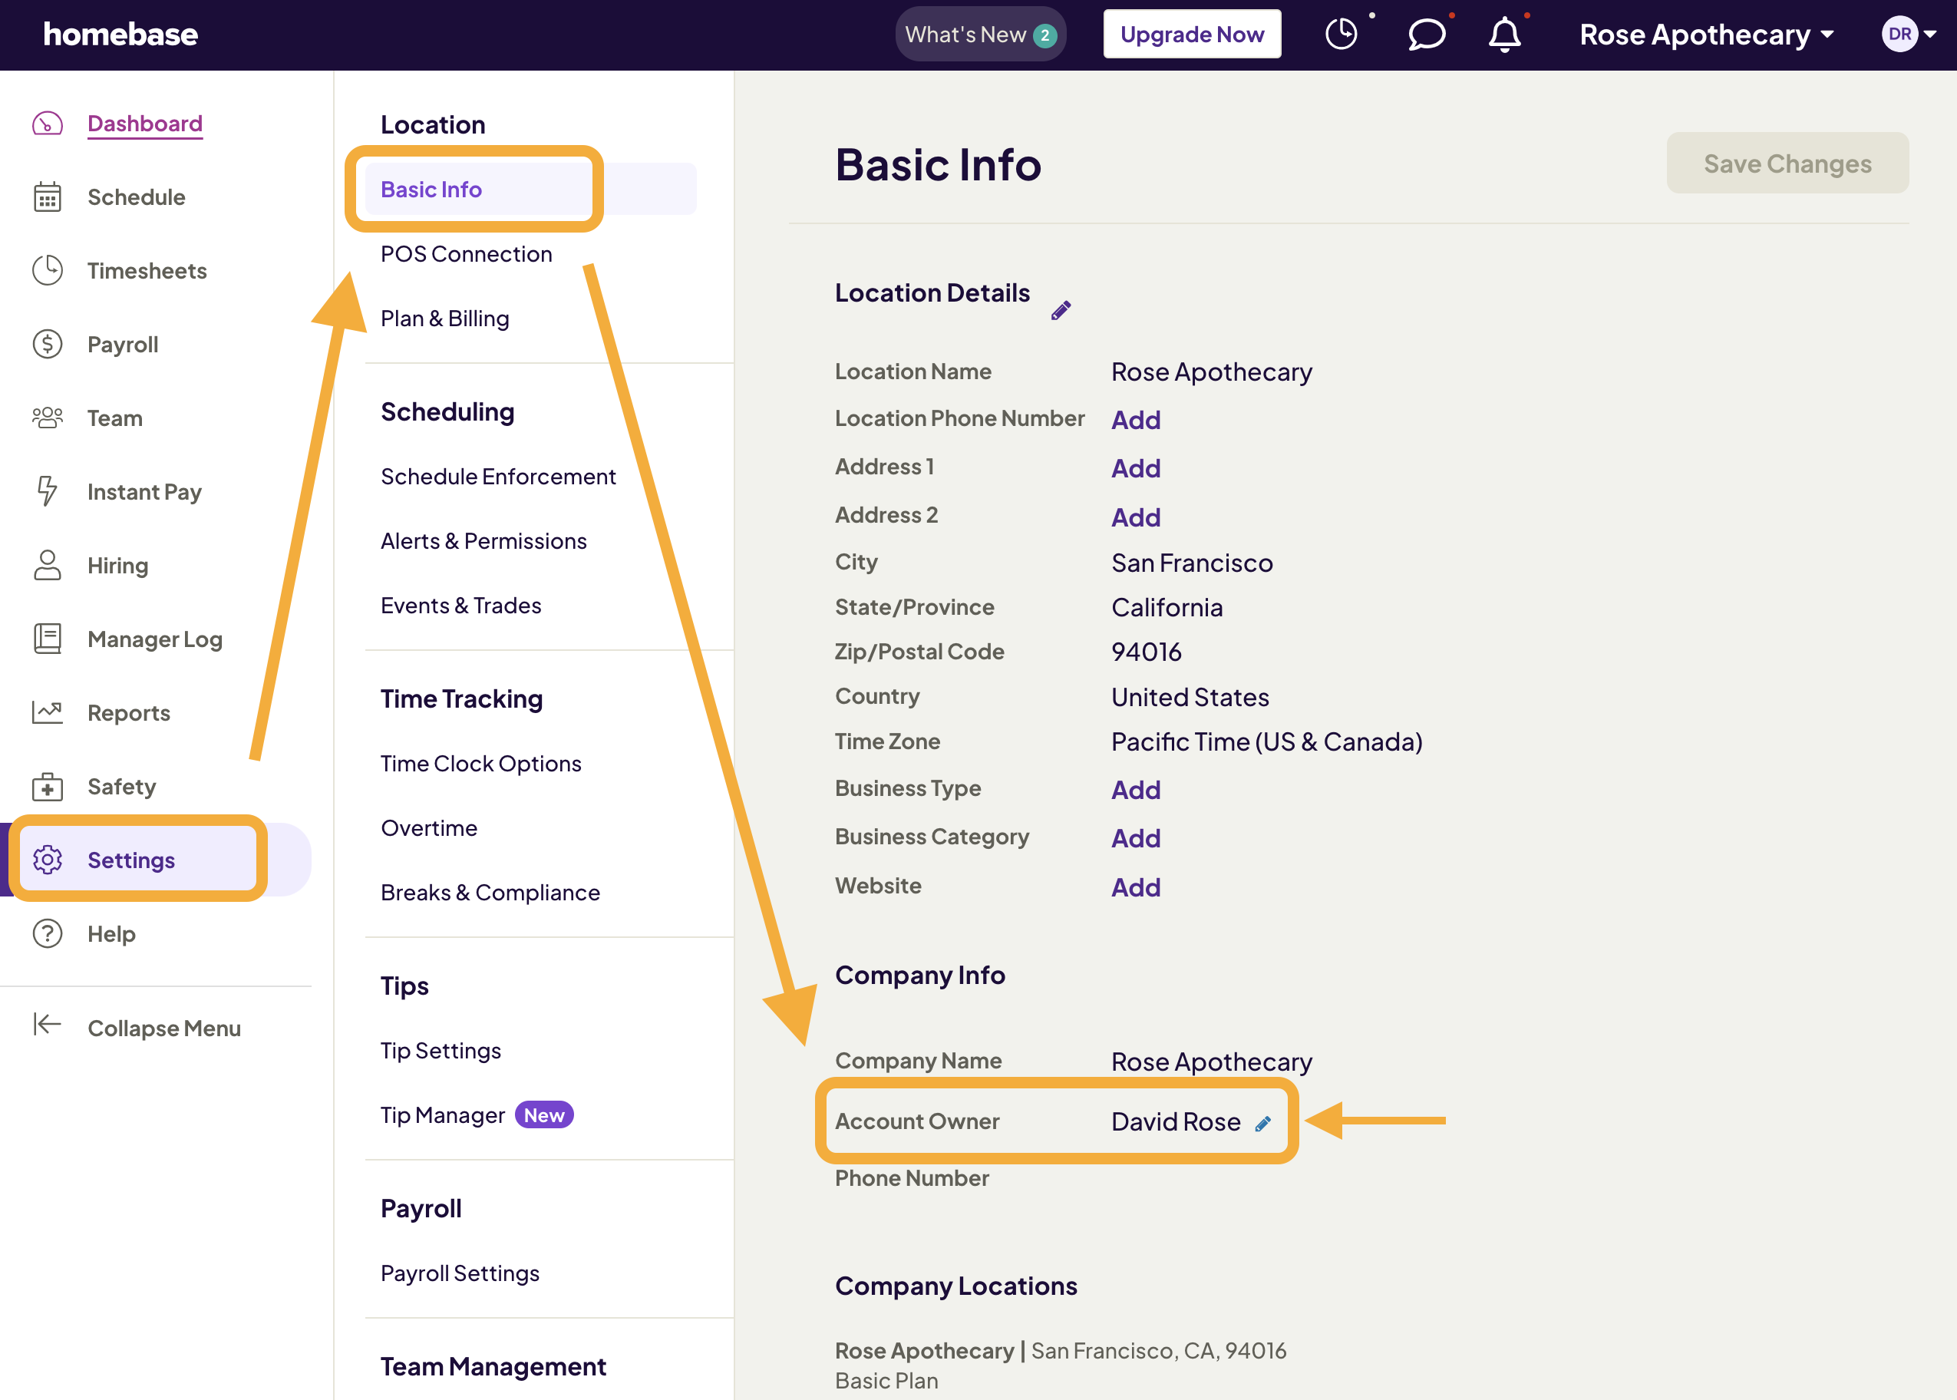1957x1400 pixels.
Task: Edit Location Details with pencil icon
Action: click(x=1061, y=310)
